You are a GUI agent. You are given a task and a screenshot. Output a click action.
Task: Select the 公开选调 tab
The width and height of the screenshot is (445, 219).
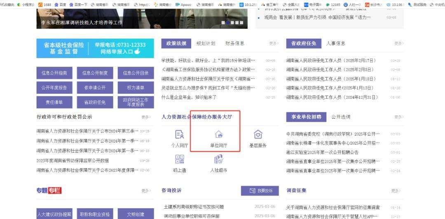click(341, 117)
